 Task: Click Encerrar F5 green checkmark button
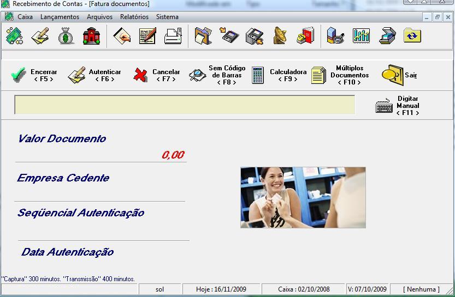coord(34,75)
